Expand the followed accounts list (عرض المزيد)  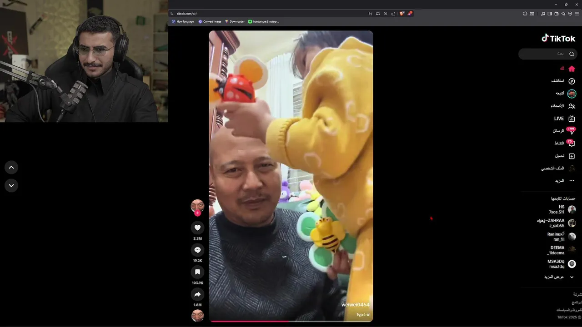pyautogui.click(x=559, y=277)
